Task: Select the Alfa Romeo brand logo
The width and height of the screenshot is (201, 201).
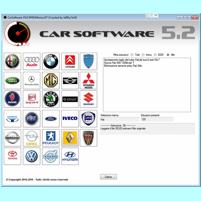Action: coord(12,61)
